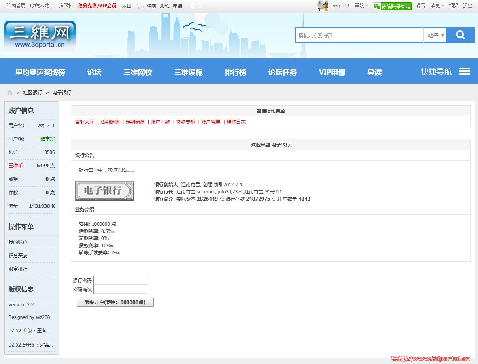Expand the 消息 messages dropdown
478x364 pixels.
(437, 6)
